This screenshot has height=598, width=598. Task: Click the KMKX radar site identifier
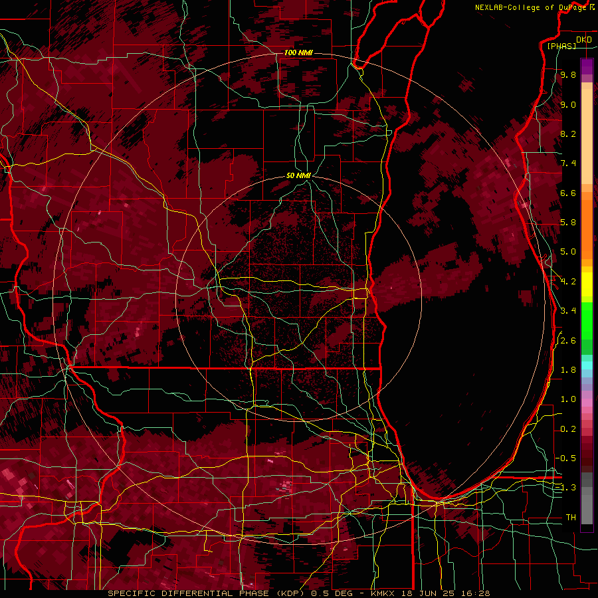[x=383, y=593]
